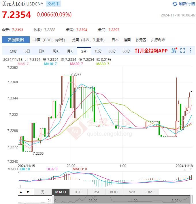
Task: Click the refresh quotes icon
Action: point(175,4)
